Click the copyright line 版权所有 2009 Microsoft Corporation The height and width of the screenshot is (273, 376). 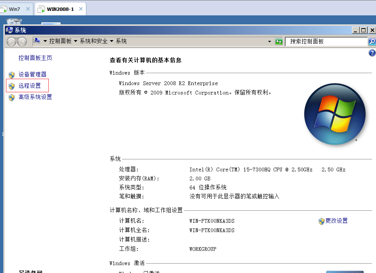(195, 93)
